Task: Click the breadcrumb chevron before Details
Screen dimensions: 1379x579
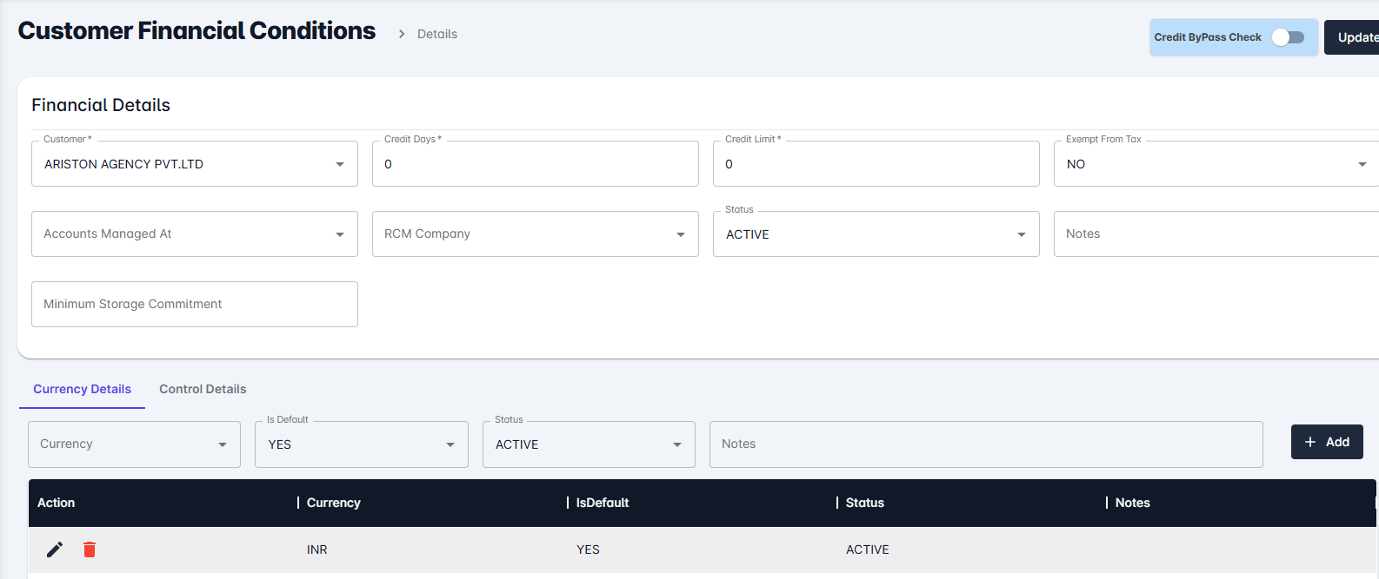Action: coord(402,34)
